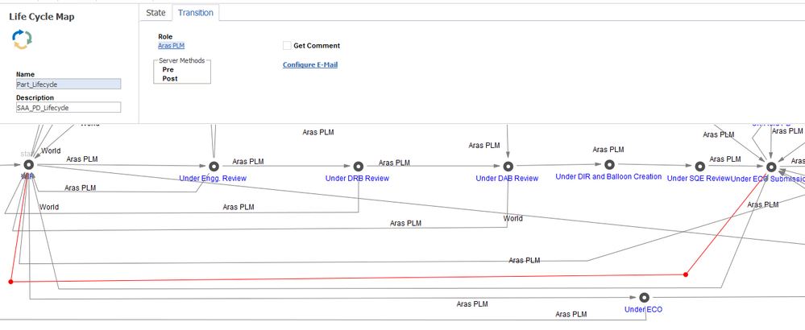The image size is (805, 330).
Task: Select the Post server method entry
Action: [170, 78]
